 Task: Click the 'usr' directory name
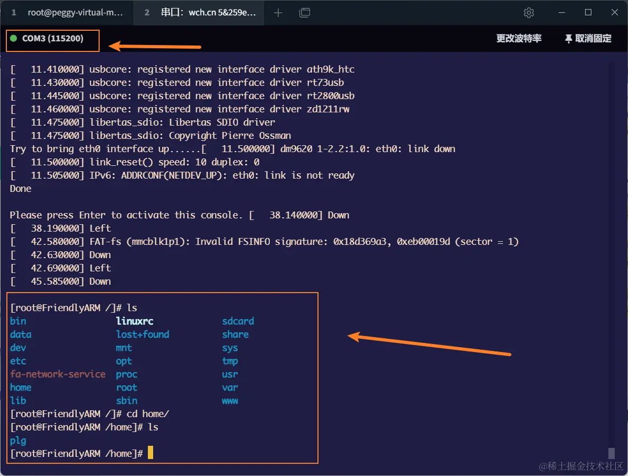[230, 374]
